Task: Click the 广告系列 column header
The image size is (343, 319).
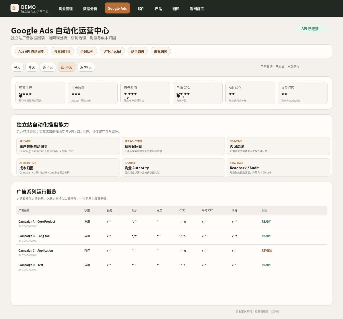Action: [24, 210]
